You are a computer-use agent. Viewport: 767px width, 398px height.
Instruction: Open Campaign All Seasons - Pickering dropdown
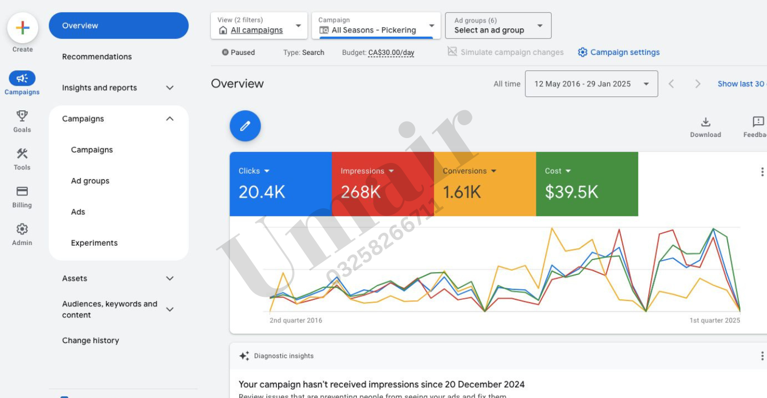(376, 26)
